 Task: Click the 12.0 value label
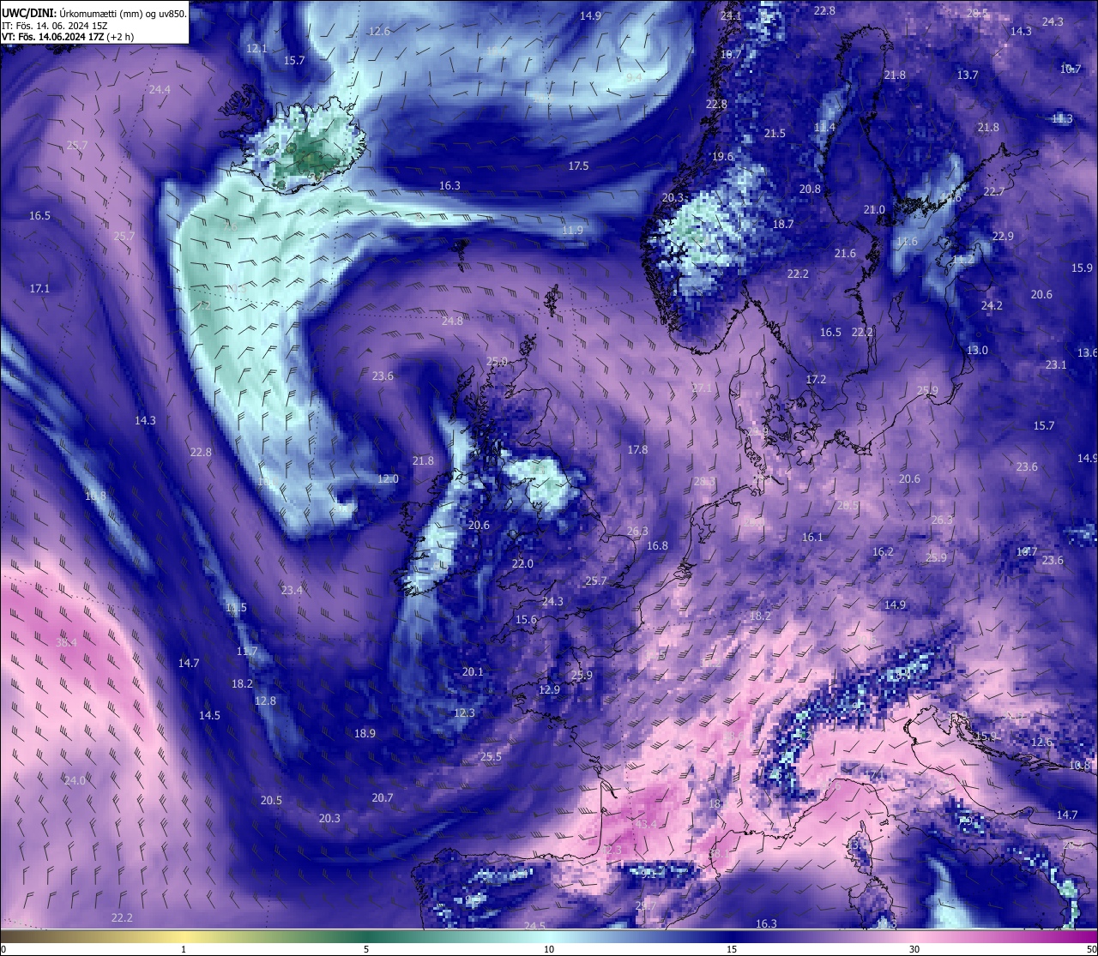389,478
